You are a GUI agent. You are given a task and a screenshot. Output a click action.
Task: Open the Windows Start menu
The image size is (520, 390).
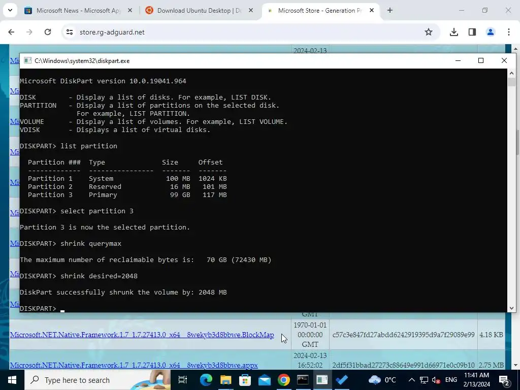(x=12, y=380)
